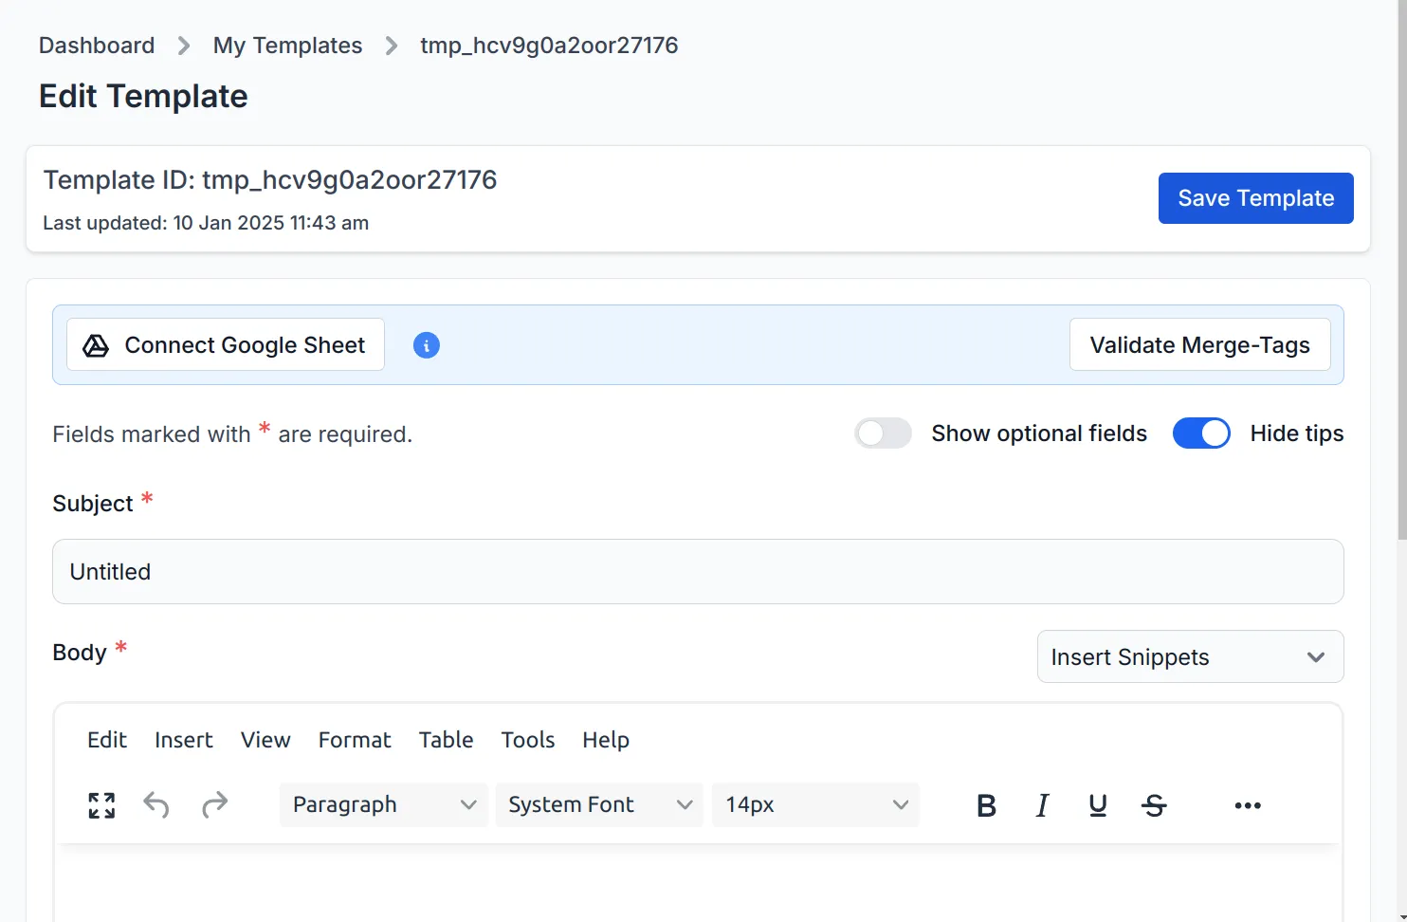Click Save Template
Image resolution: width=1407 pixels, height=922 pixels.
pos(1255,198)
